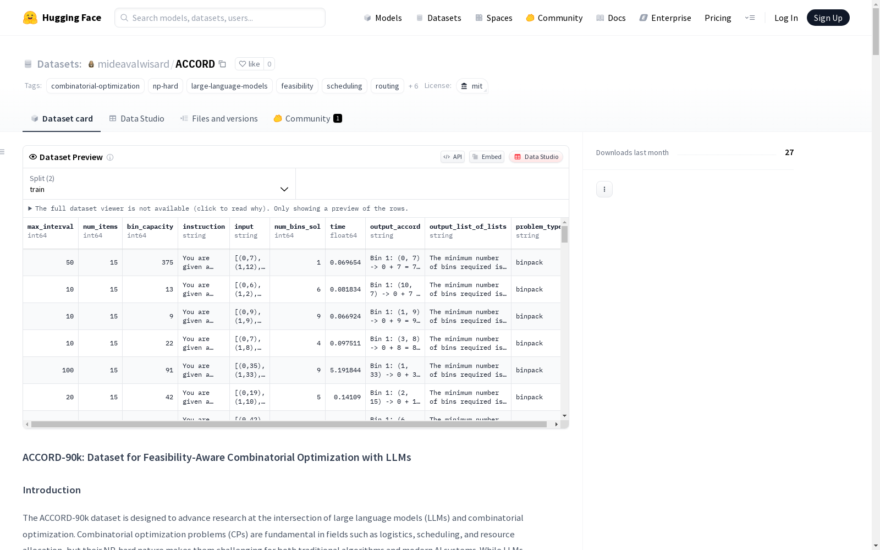This screenshot has width=880, height=550.
Task: Copy dataset name with copy icon
Action: 222,64
